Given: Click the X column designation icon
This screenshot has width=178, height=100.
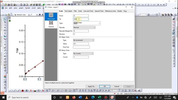Looking at the screenshot, I should (143, 5).
